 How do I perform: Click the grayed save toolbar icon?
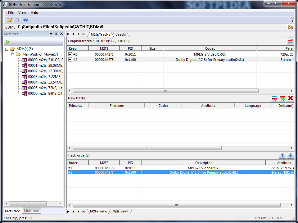(x=16, y=20)
